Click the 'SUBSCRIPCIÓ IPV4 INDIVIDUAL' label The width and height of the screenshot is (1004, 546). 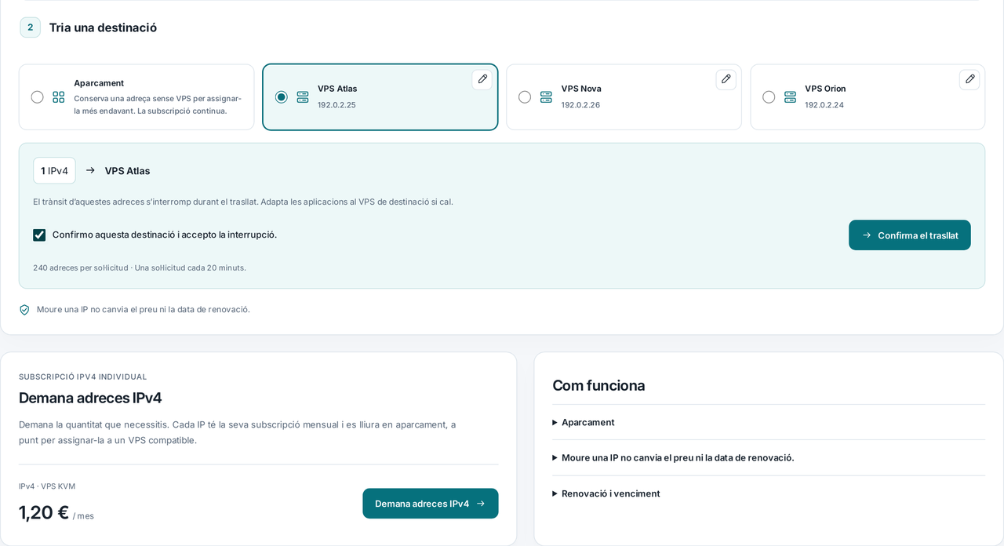tap(83, 377)
